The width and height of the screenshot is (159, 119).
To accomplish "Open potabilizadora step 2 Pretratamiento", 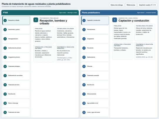I will pos(95,30).
